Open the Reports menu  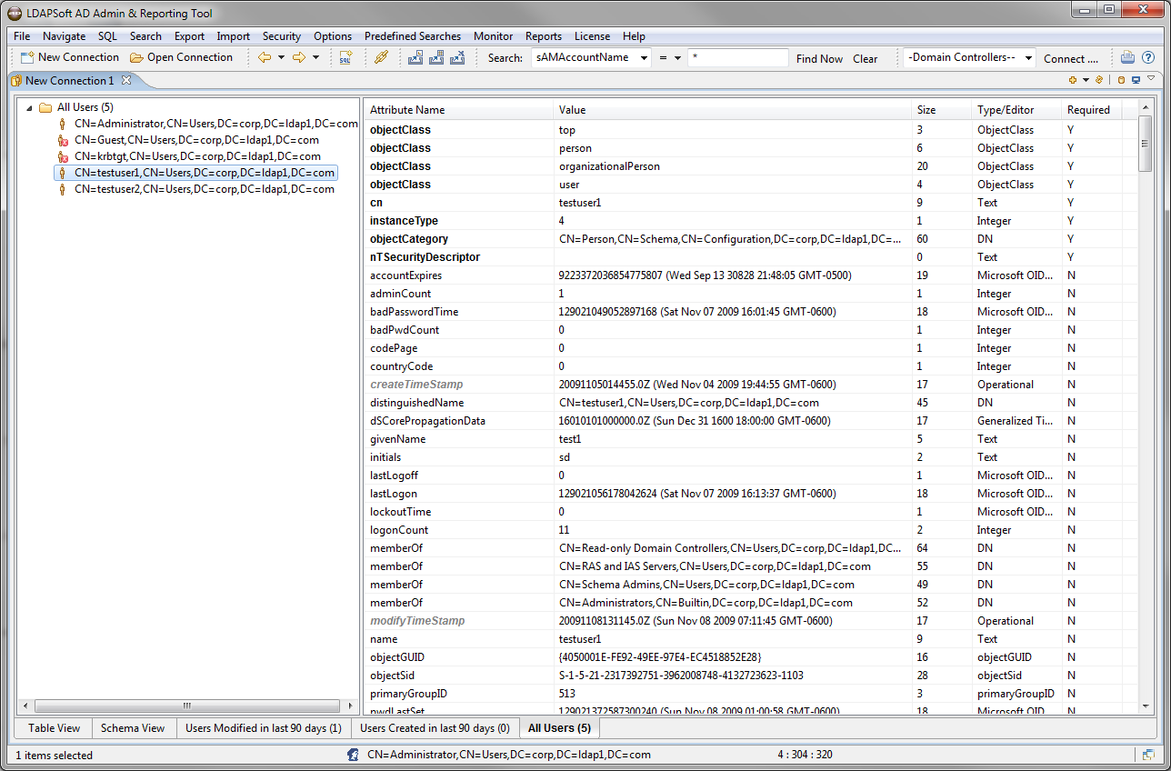[x=544, y=36]
